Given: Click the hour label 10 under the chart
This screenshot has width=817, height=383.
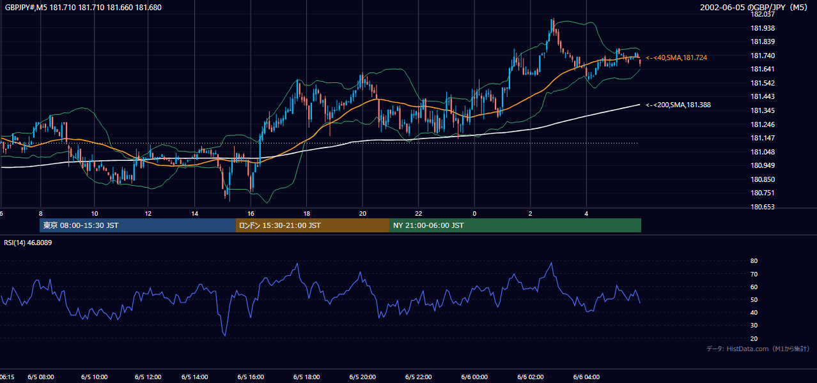Looking at the screenshot, I should click(95, 213).
